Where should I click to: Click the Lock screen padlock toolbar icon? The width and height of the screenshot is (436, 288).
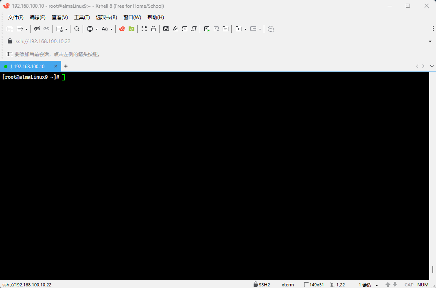click(x=153, y=29)
